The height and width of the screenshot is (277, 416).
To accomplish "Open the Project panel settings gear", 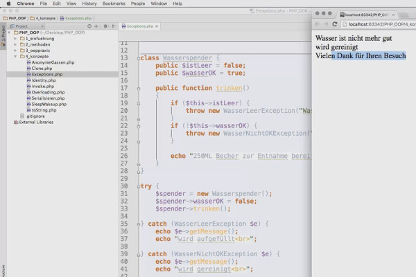I will tap(106, 26).
